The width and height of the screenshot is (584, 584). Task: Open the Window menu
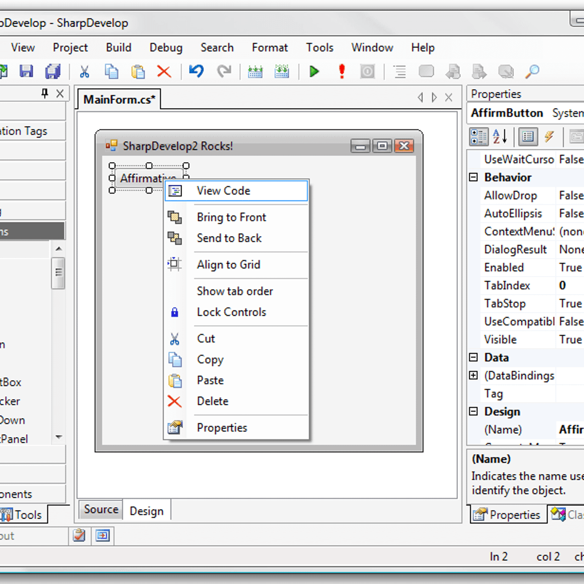click(372, 48)
